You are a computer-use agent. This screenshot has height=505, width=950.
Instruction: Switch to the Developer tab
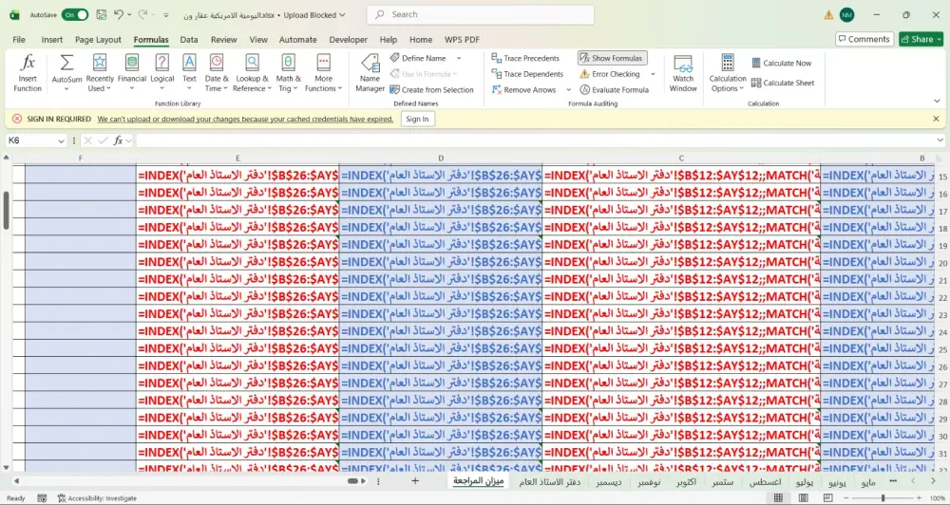click(348, 39)
